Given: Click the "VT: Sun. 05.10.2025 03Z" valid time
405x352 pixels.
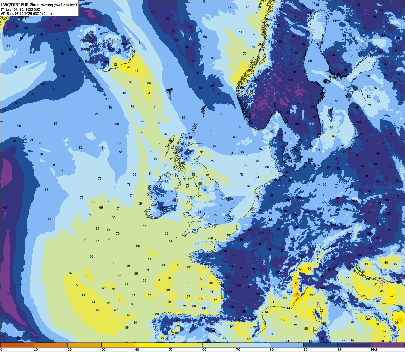Looking at the screenshot, I should [x=19, y=14].
